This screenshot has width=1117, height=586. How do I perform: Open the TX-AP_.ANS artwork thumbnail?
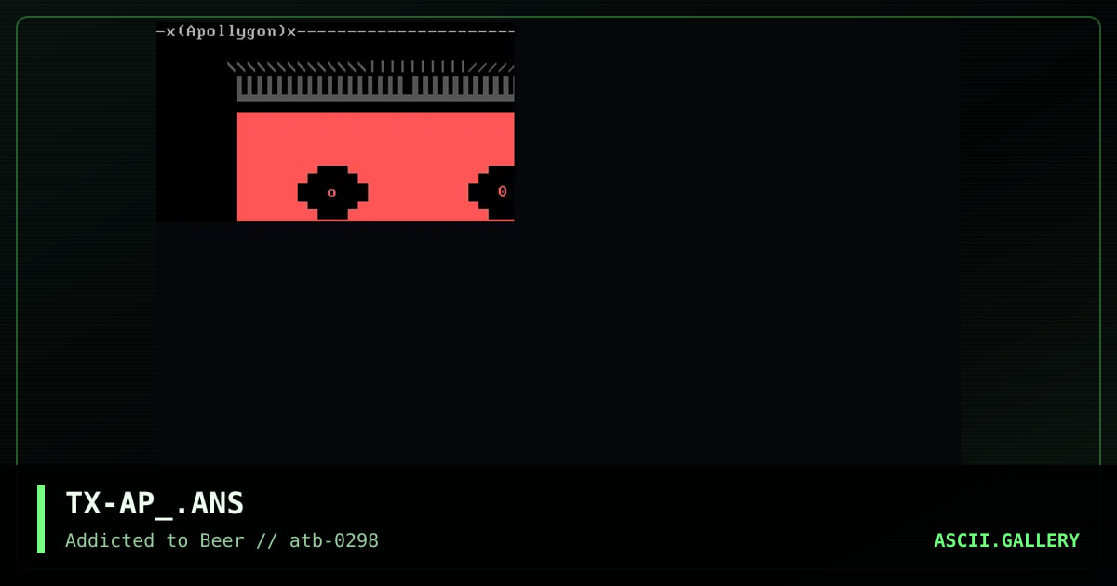tap(335, 122)
